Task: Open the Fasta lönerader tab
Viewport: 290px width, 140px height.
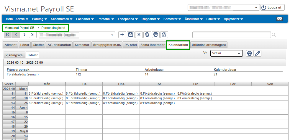Action: [x=153, y=45]
